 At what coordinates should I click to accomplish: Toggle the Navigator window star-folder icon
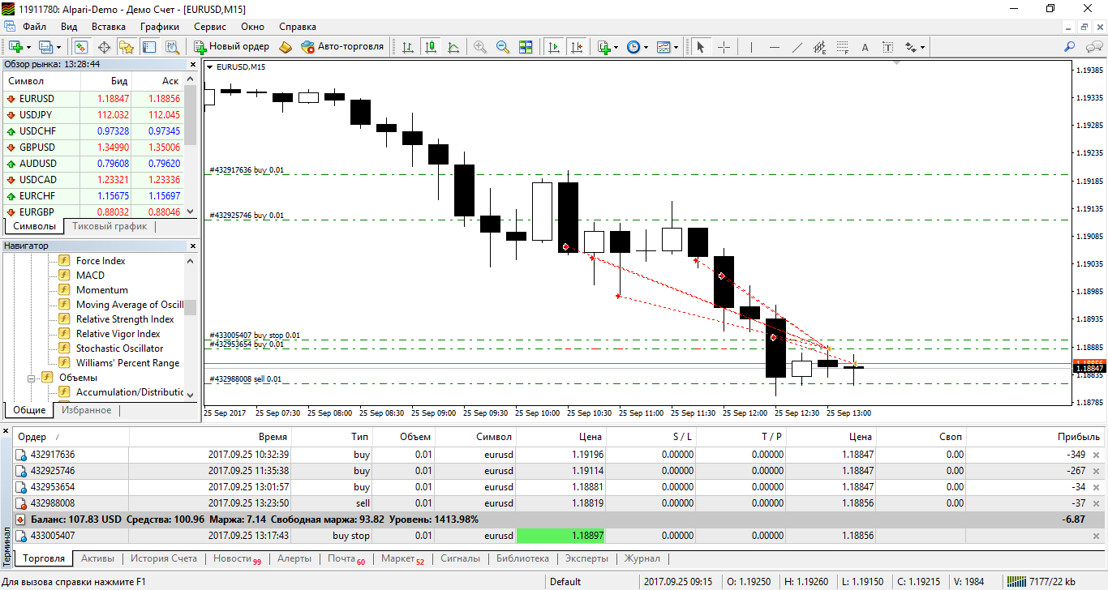(x=127, y=47)
